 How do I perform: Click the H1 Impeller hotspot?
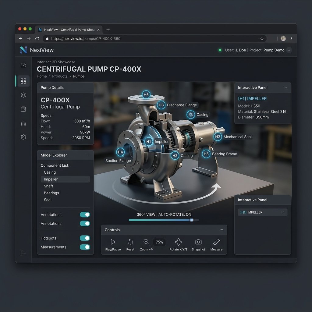point(148,141)
